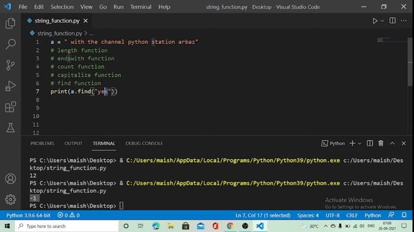The image size is (414, 232).
Task: Open Cortana circle in taskbar
Action: [x=126, y=226]
